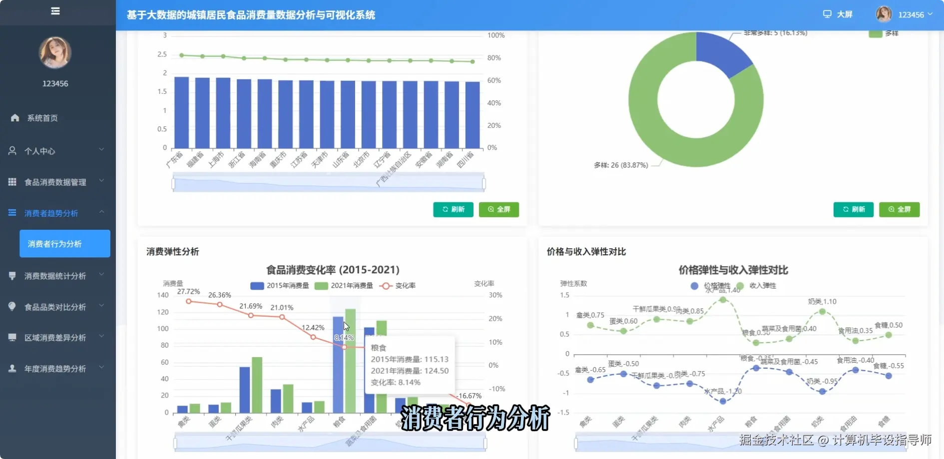Toggle the 多样 legend in donut chart
The image size is (944, 459).
(x=884, y=33)
